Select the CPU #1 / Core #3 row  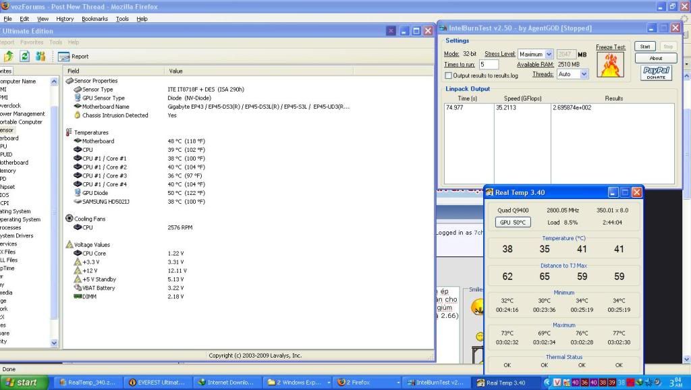(x=249, y=176)
